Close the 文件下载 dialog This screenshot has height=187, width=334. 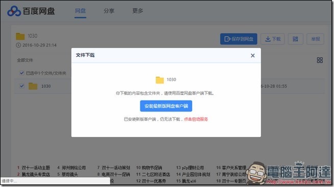[253, 56]
